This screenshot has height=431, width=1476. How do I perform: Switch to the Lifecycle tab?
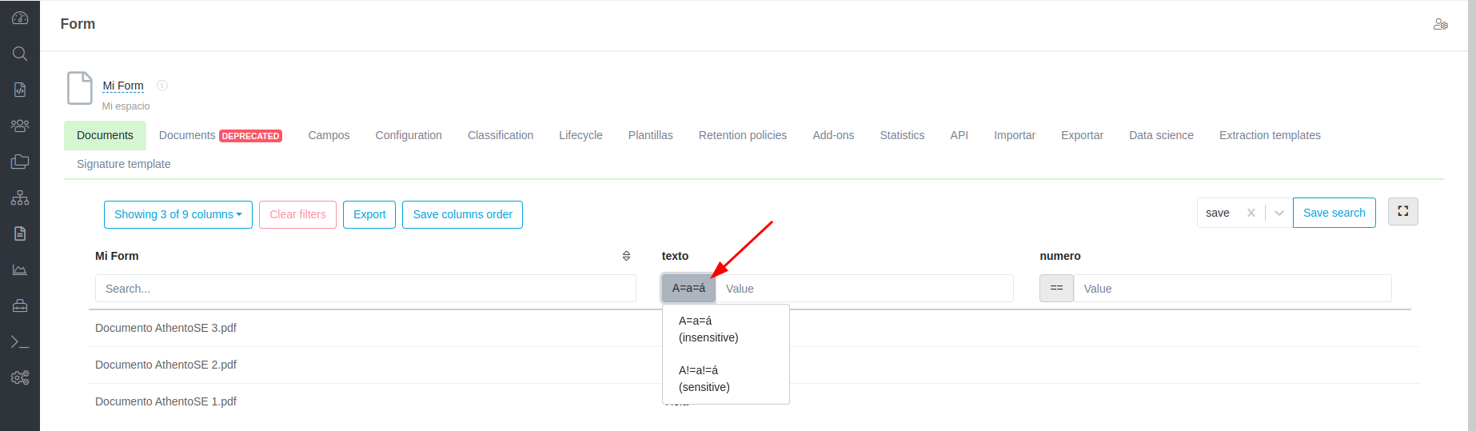coord(580,135)
